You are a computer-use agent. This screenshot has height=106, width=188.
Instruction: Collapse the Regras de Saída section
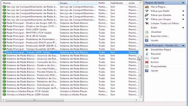click(183, 3)
